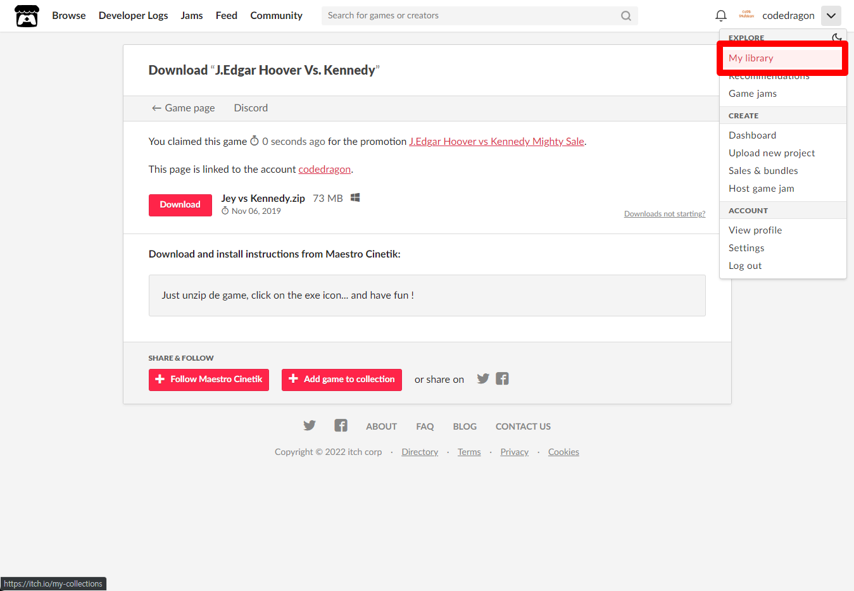Click the search games or creators field
The image size is (854, 591).
[480, 16]
